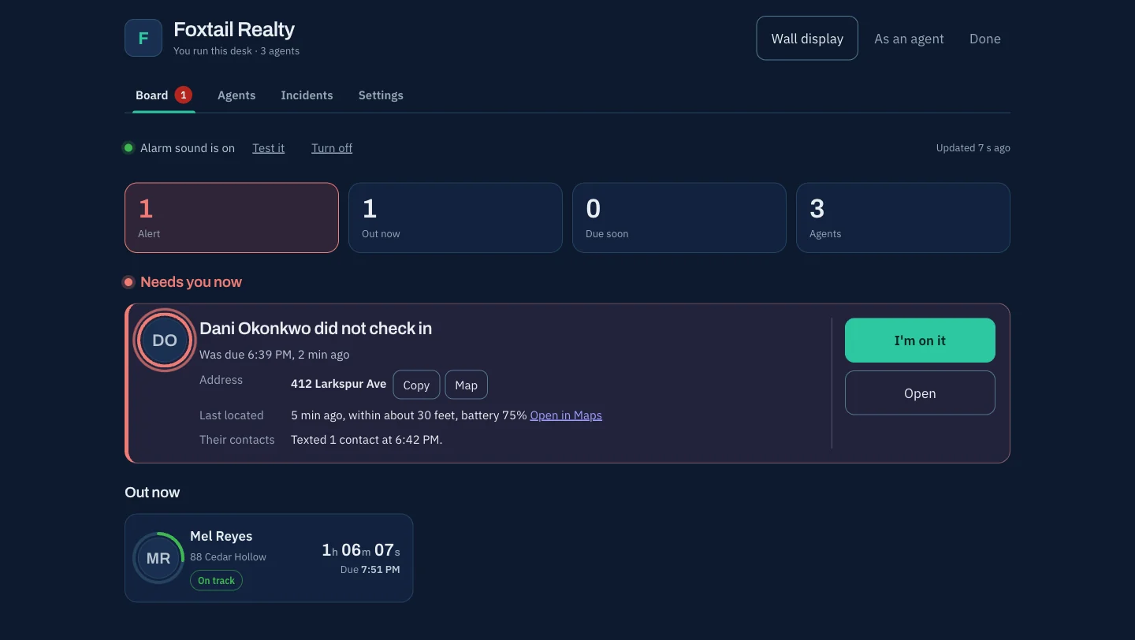Click 'Texted 1 contact at 6:42 PM.'
This screenshot has width=1135, height=640.
(x=367, y=440)
